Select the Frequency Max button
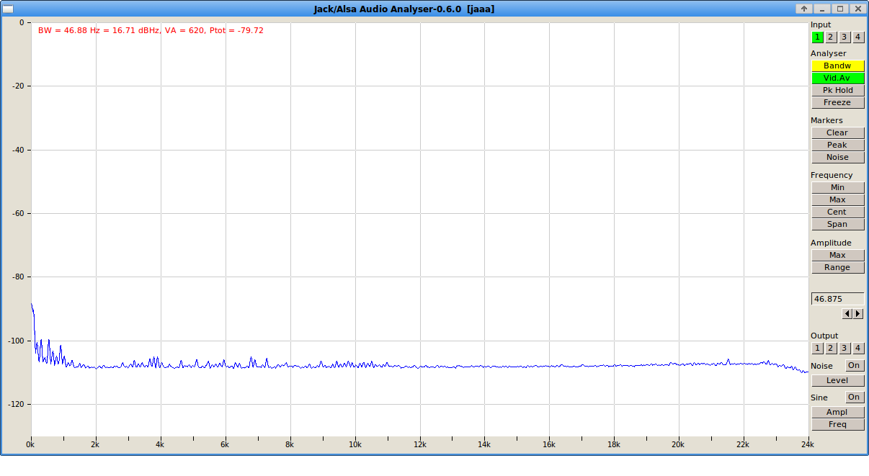 (x=837, y=199)
